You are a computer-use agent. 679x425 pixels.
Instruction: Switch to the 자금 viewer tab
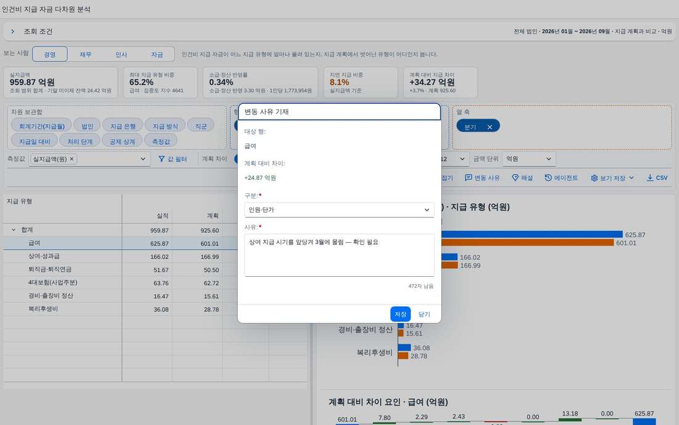[x=157, y=54]
